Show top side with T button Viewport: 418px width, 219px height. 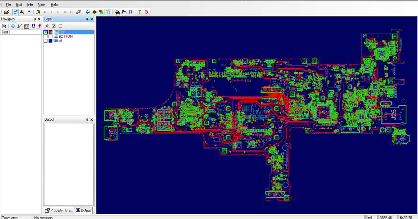pos(140,12)
